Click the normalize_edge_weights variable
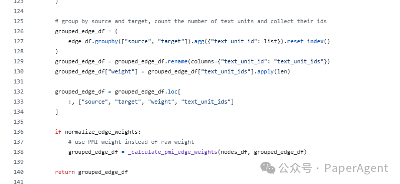This screenshot has width=400, height=184. click(102, 132)
